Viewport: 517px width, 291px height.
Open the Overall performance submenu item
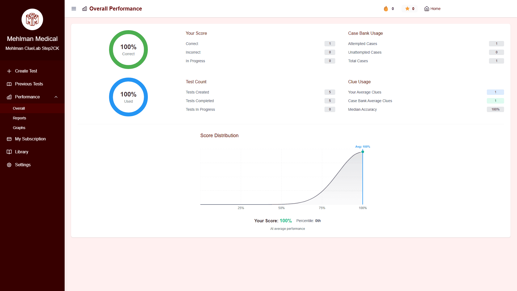[32, 108]
